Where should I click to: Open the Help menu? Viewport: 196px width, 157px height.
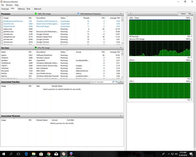[16, 5]
